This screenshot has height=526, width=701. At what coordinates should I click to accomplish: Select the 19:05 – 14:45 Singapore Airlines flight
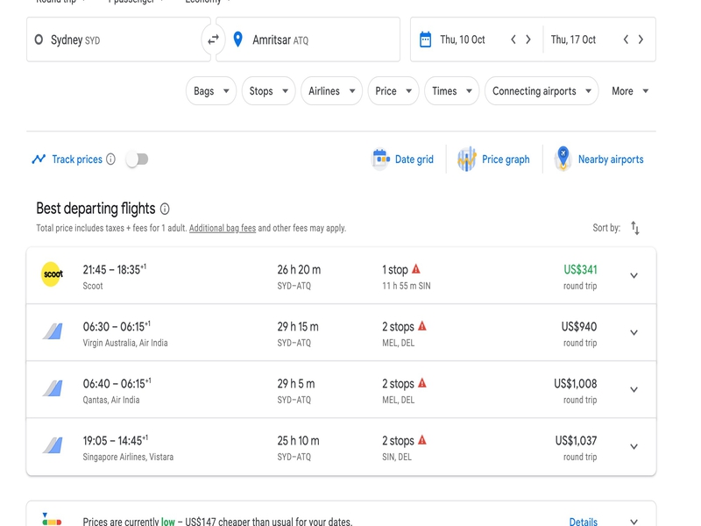click(341, 447)
